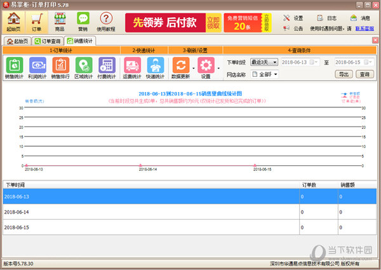Select the 区域统计 map pin icon
This screenshot has width=381, height=270.
tap(84, 68)
